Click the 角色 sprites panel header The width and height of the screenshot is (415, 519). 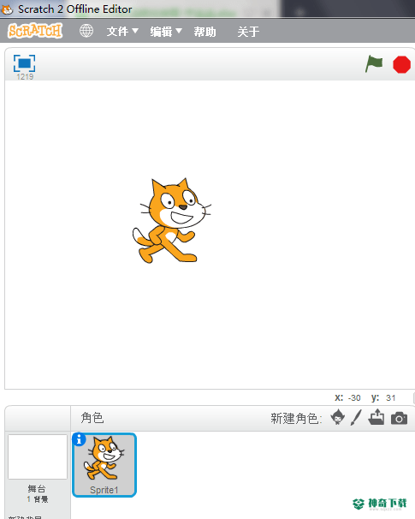tap(92, 418)
